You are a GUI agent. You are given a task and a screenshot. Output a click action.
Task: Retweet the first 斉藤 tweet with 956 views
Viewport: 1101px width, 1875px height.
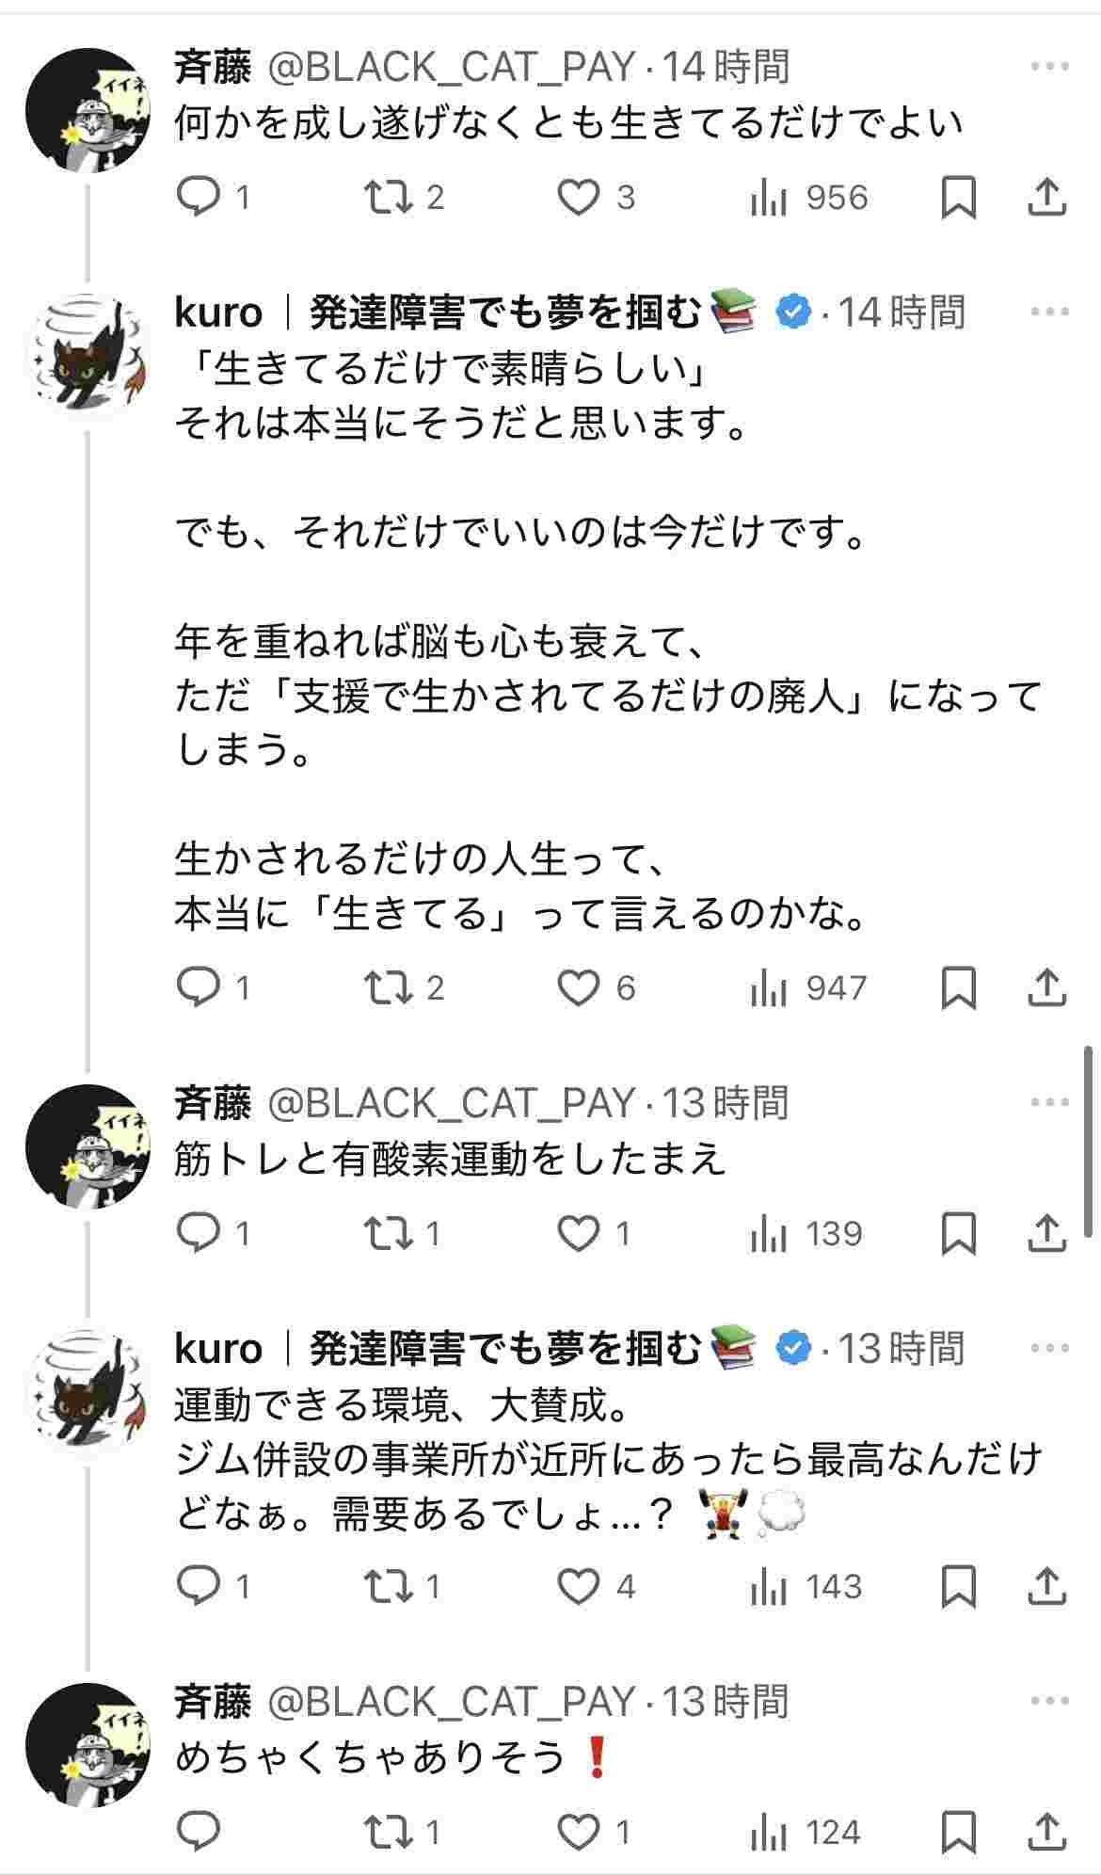(x=404, y=198)
